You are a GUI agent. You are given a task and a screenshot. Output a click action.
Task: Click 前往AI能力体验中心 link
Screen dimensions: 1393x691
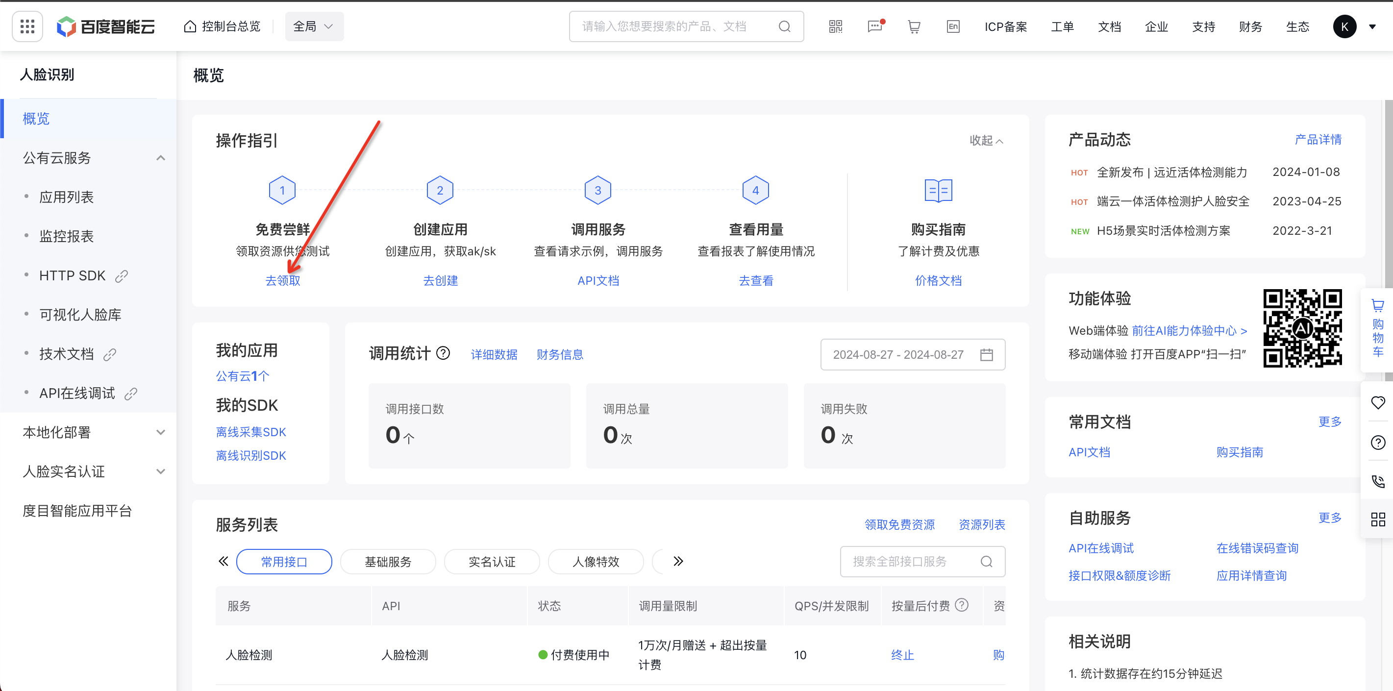pyautogui.click(x=1189, y=330)
